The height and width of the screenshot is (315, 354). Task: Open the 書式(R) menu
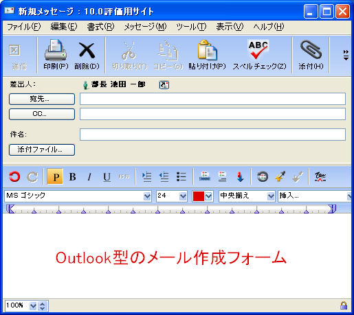point(100,27)
